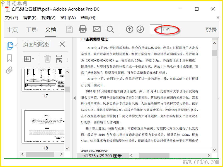
Task: Click the 登录 sign-in button
Action: tap(211, 30)
